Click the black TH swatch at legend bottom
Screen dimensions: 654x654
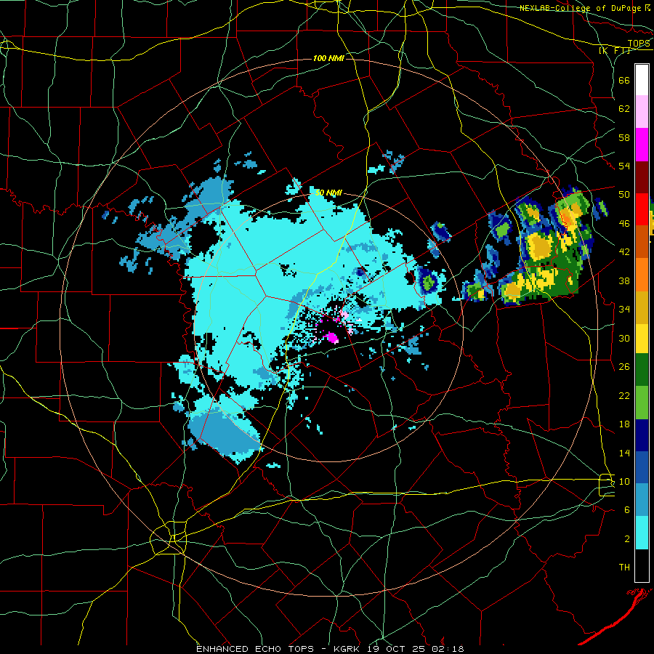(642, 565)
